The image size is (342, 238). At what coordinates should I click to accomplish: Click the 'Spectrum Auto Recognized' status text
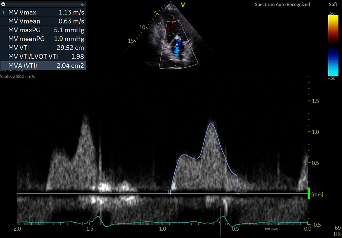click(282, 5)
